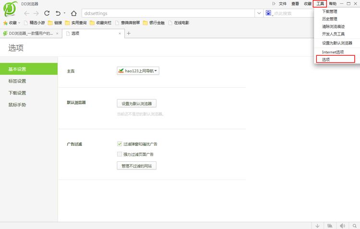The image size is (360, 229).
Task: Click the Baidu paw search engine icon
Action: coord(268,13)
